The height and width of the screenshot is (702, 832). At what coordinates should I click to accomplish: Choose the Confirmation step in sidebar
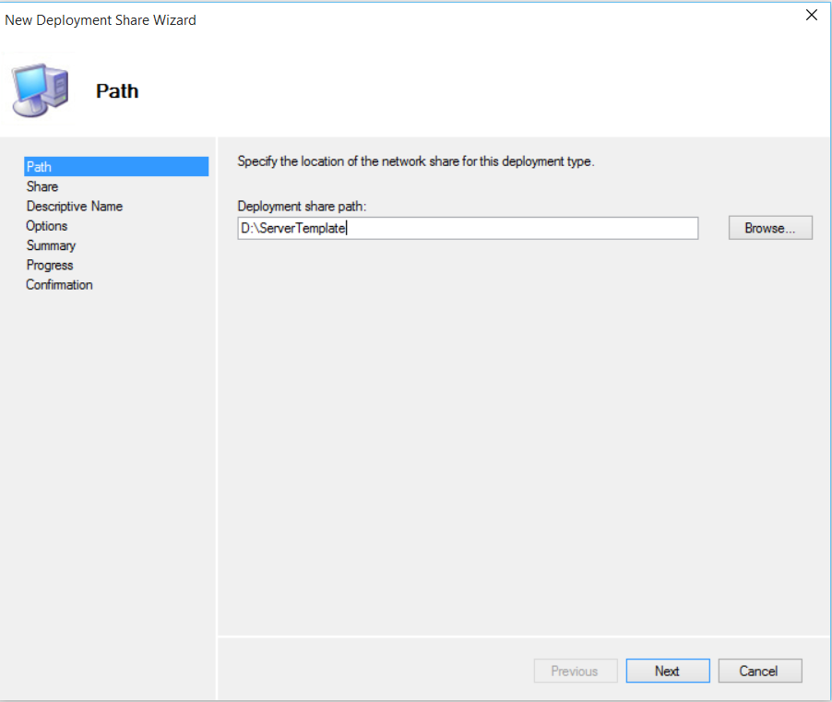tap(60, 285)
